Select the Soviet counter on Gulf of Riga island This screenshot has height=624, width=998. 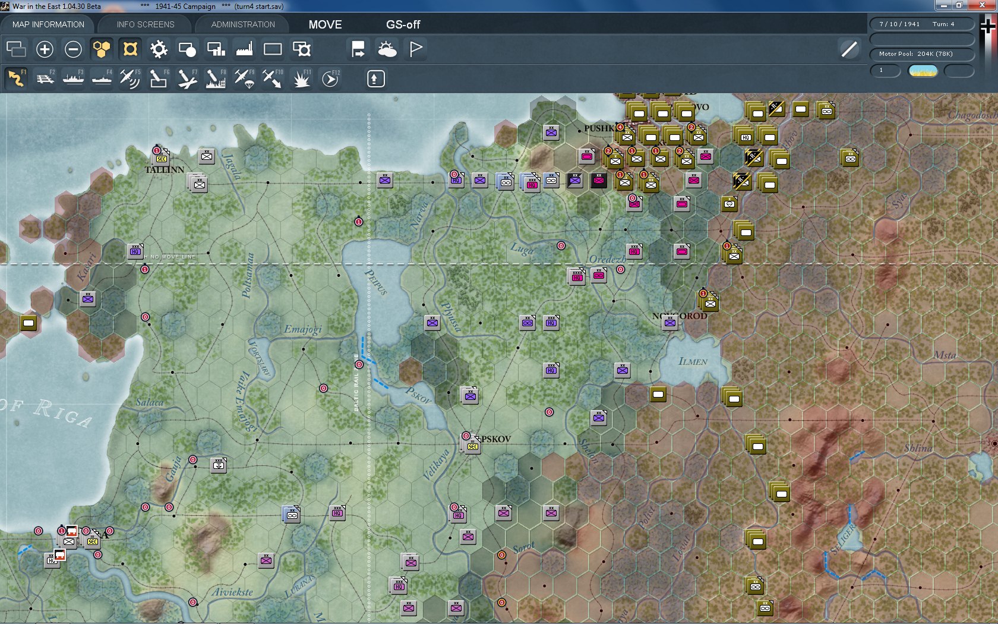[x=29, y=323]
